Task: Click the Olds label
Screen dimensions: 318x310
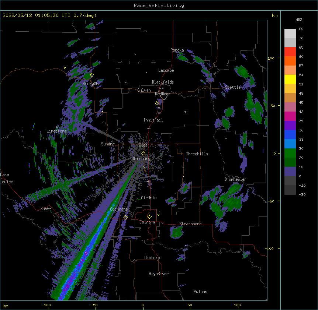Action: [x=143, y=145]
